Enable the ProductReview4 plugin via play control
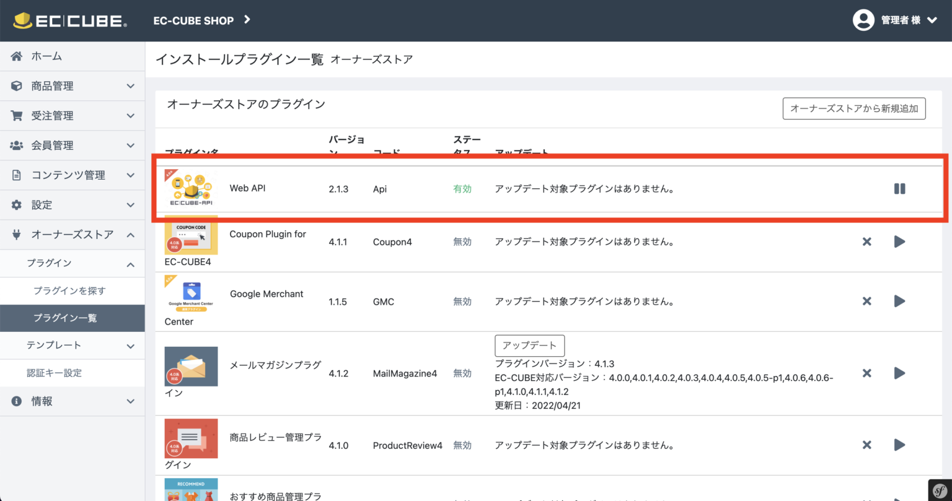This screenshot has height=501, width=952. point(899,445)
